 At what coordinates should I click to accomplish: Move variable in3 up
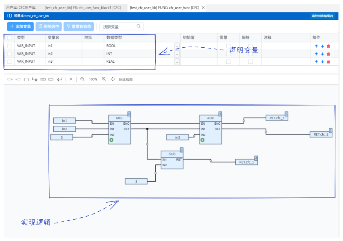[x=316, y=62]
